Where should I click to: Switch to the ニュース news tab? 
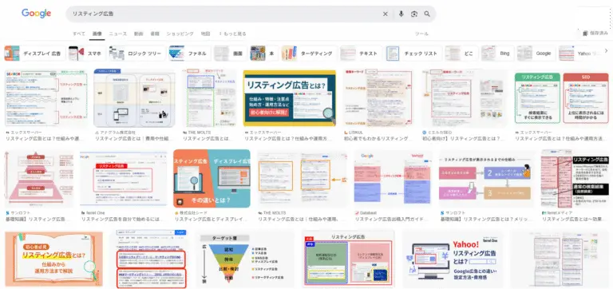(118, 34)
